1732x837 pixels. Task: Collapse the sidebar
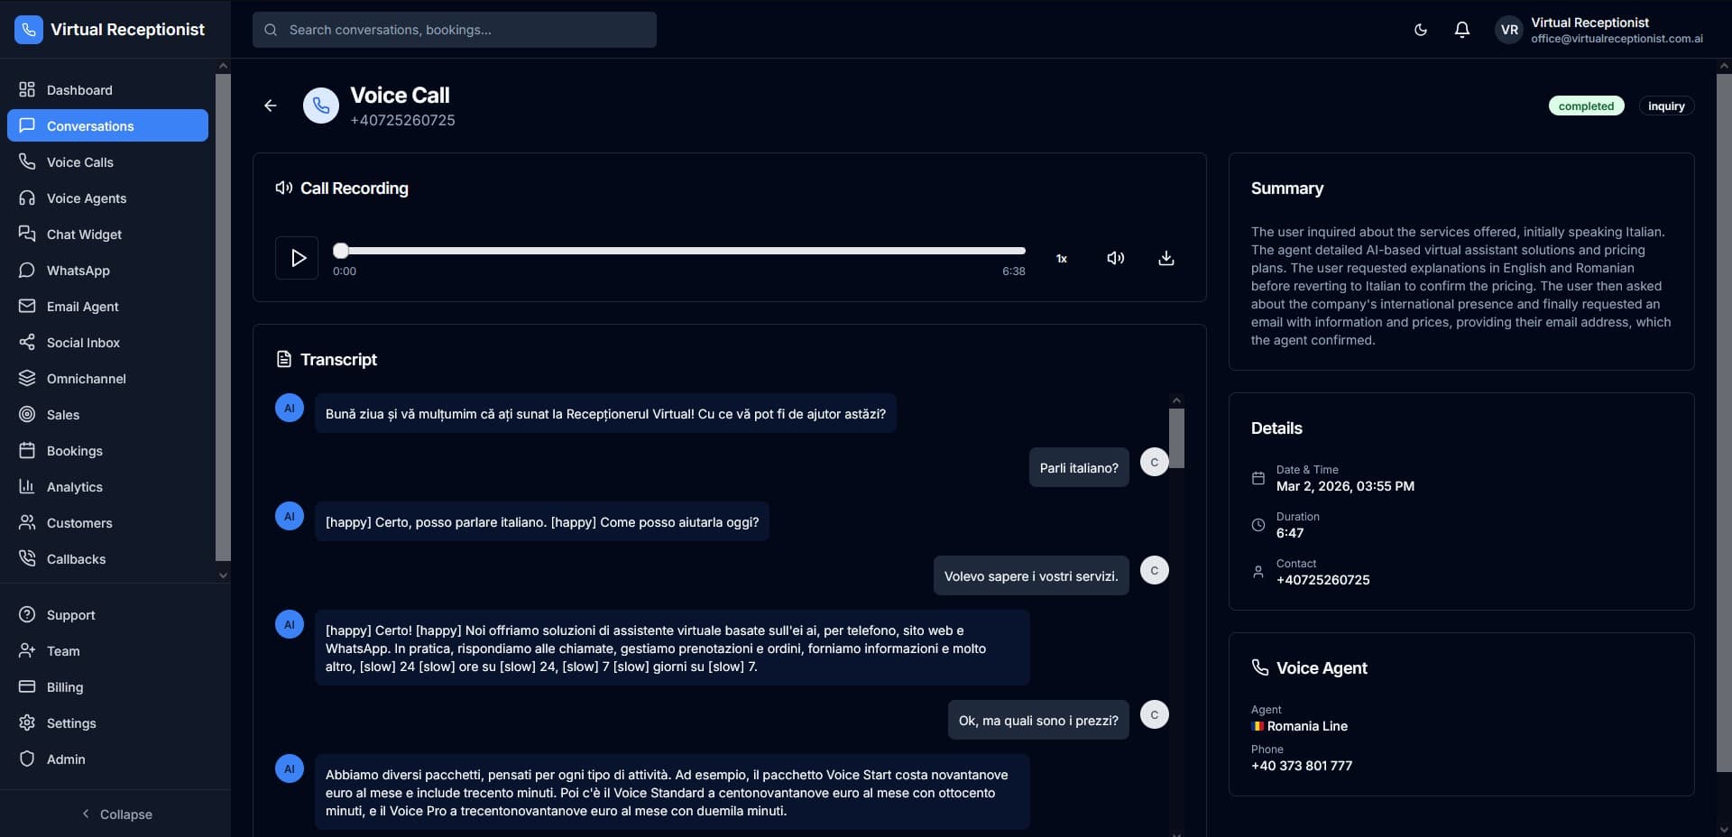[x=115, y=814]
